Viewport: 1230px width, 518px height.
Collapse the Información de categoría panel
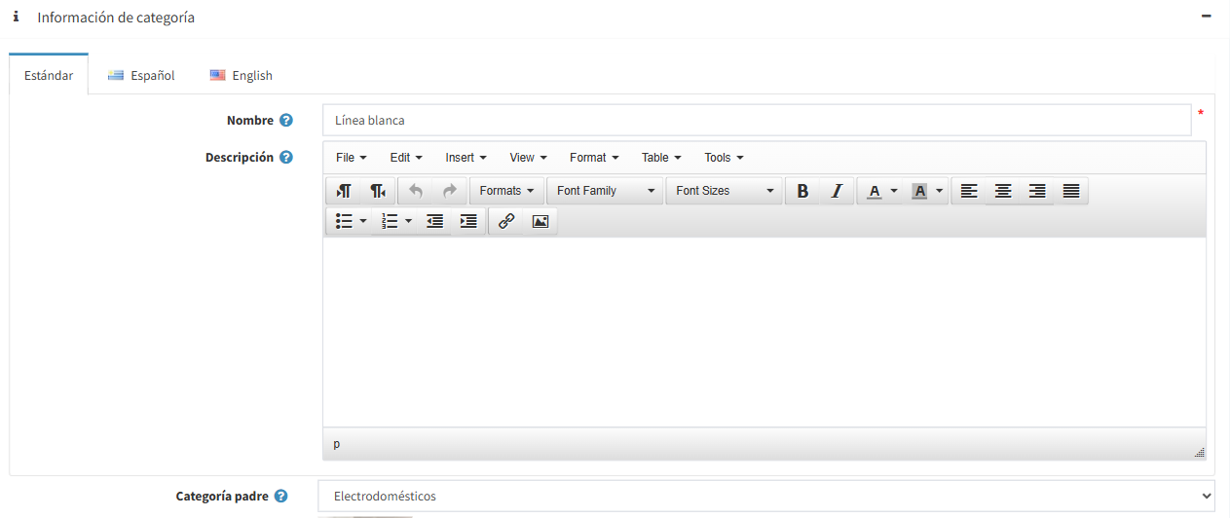tap(1206, 17)
